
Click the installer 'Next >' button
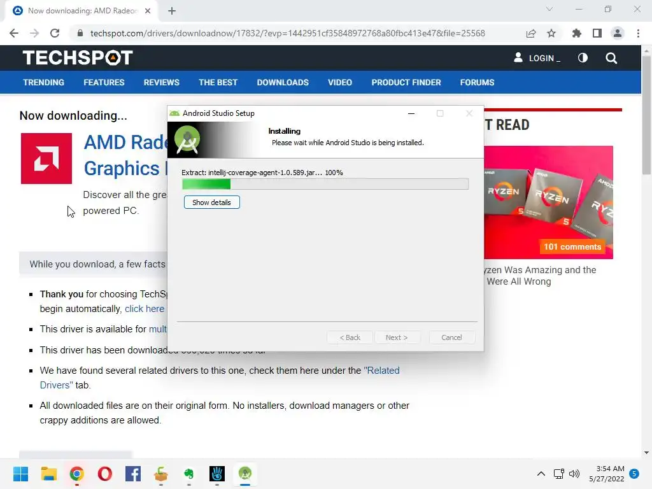pos(397,337)
